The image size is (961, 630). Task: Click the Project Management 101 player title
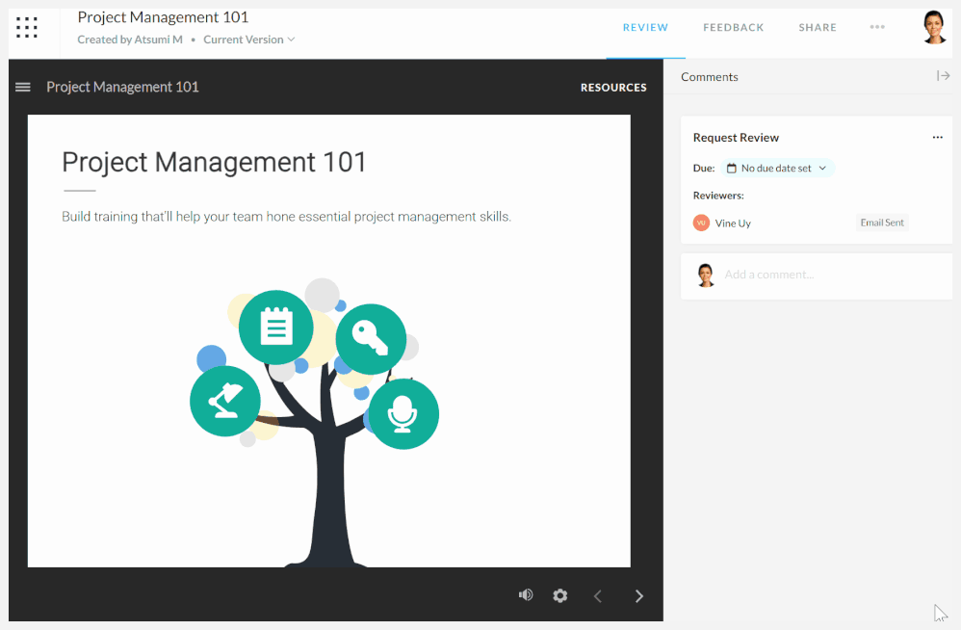pos(122,87)
